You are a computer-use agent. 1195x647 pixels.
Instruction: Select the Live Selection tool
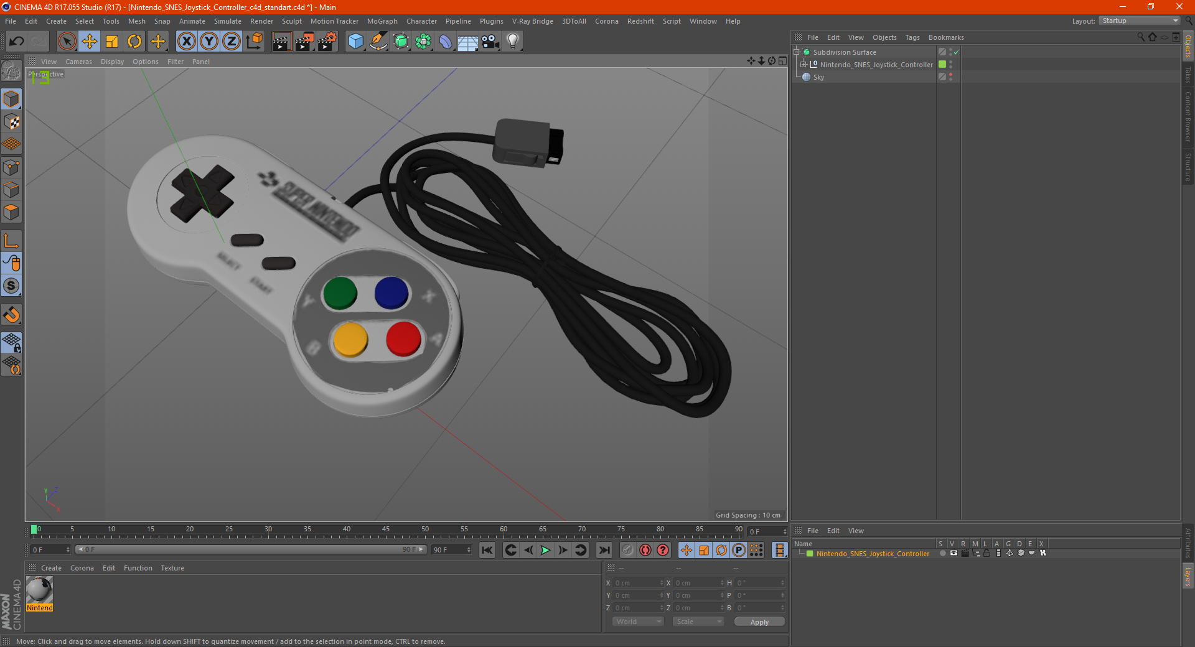(67, 42)
